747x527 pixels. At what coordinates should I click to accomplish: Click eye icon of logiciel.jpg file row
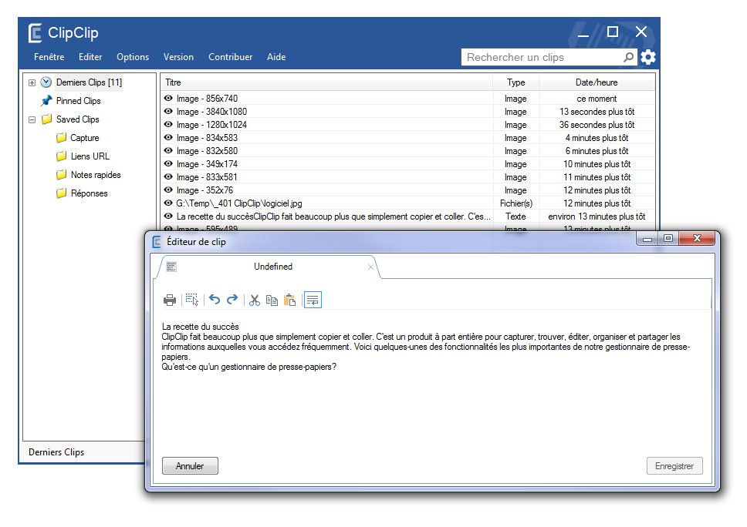pyautogui.click(x=168, y=203)
